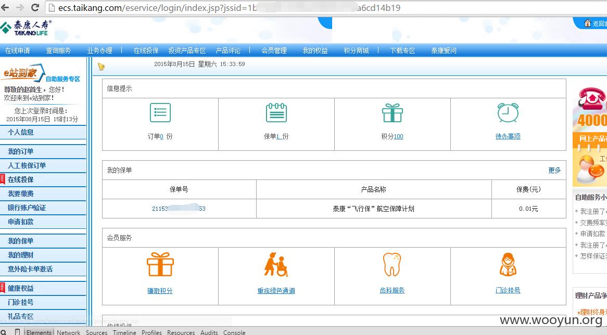607x335 pixels.
Task: Click the page icon in the address bar
Action: pyautogui.click(x=52, y=8)
